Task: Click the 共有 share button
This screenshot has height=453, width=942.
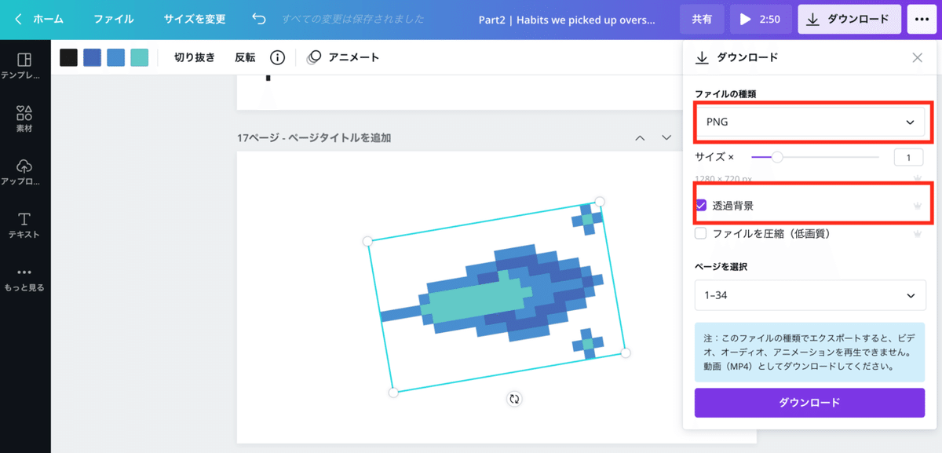Action: click(702, 19)
